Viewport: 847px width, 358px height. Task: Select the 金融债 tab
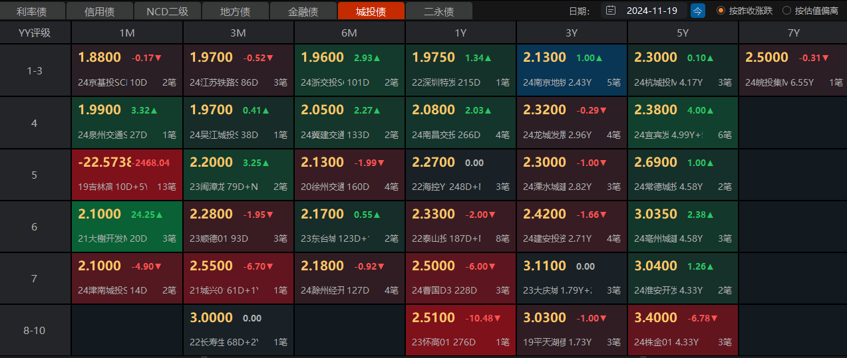(303, 11)
